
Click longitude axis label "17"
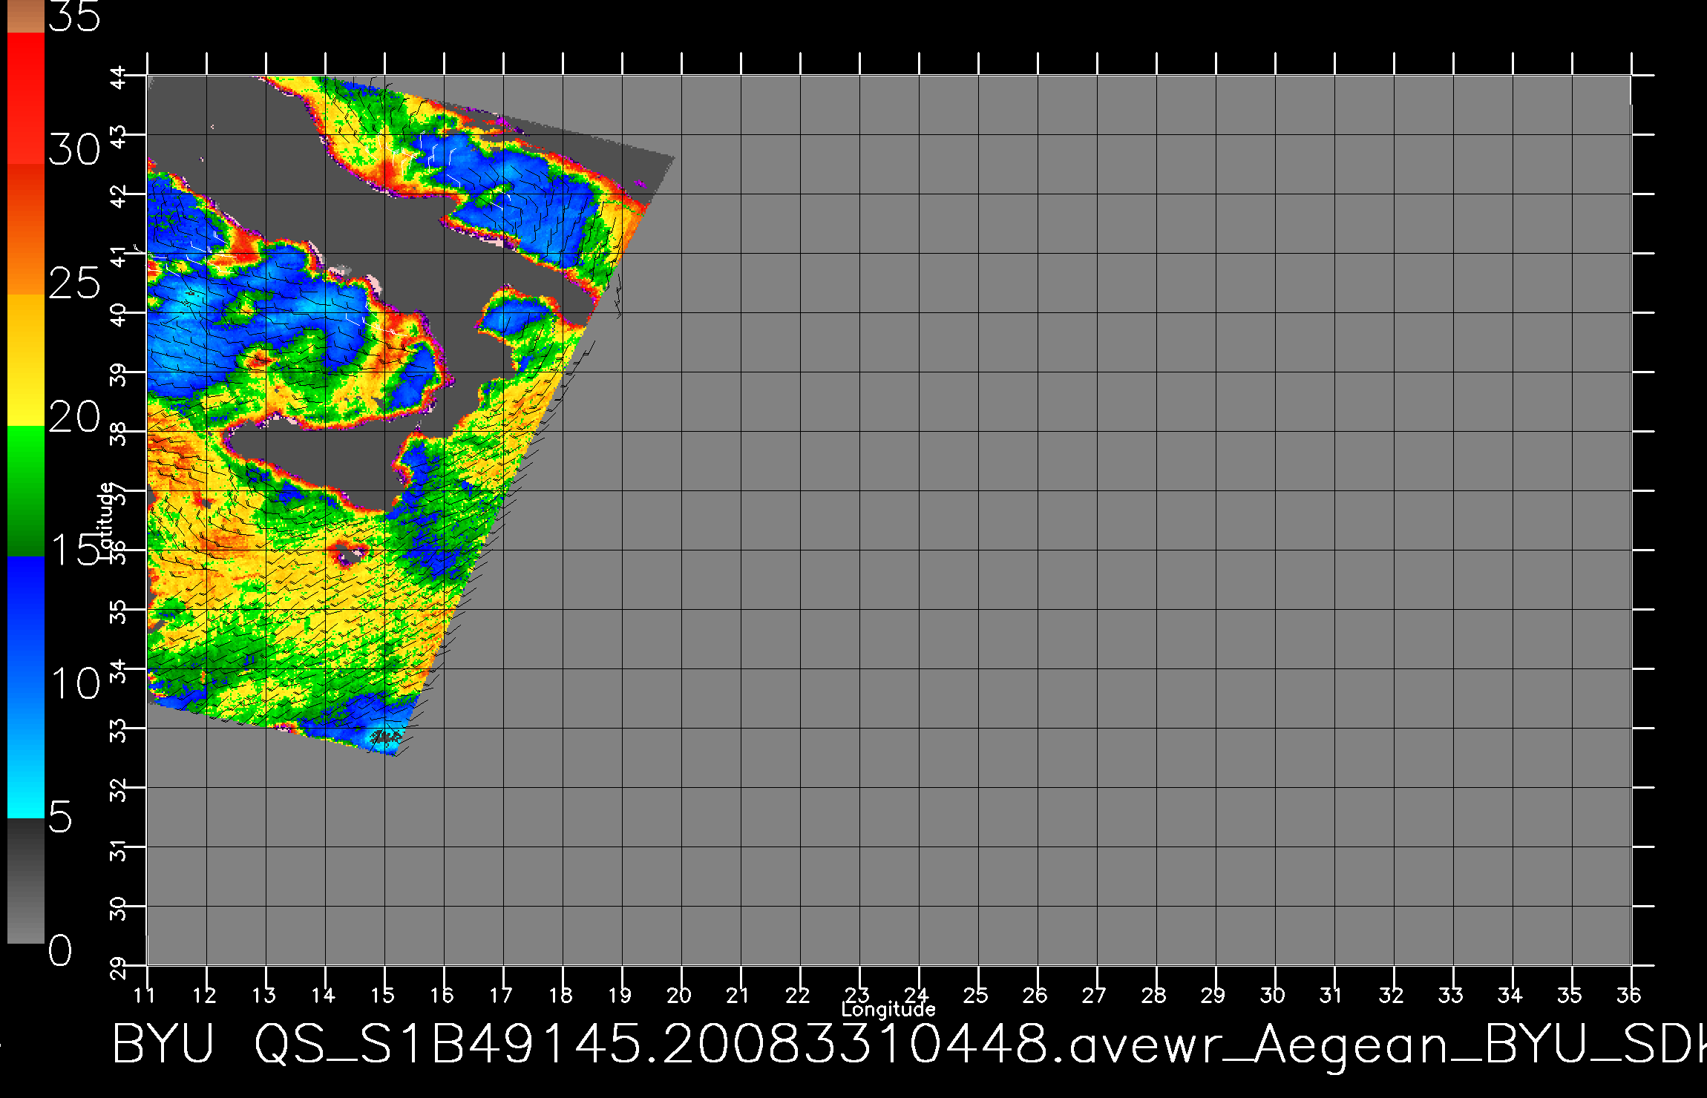pyautogui.click(x=501, y=995)
